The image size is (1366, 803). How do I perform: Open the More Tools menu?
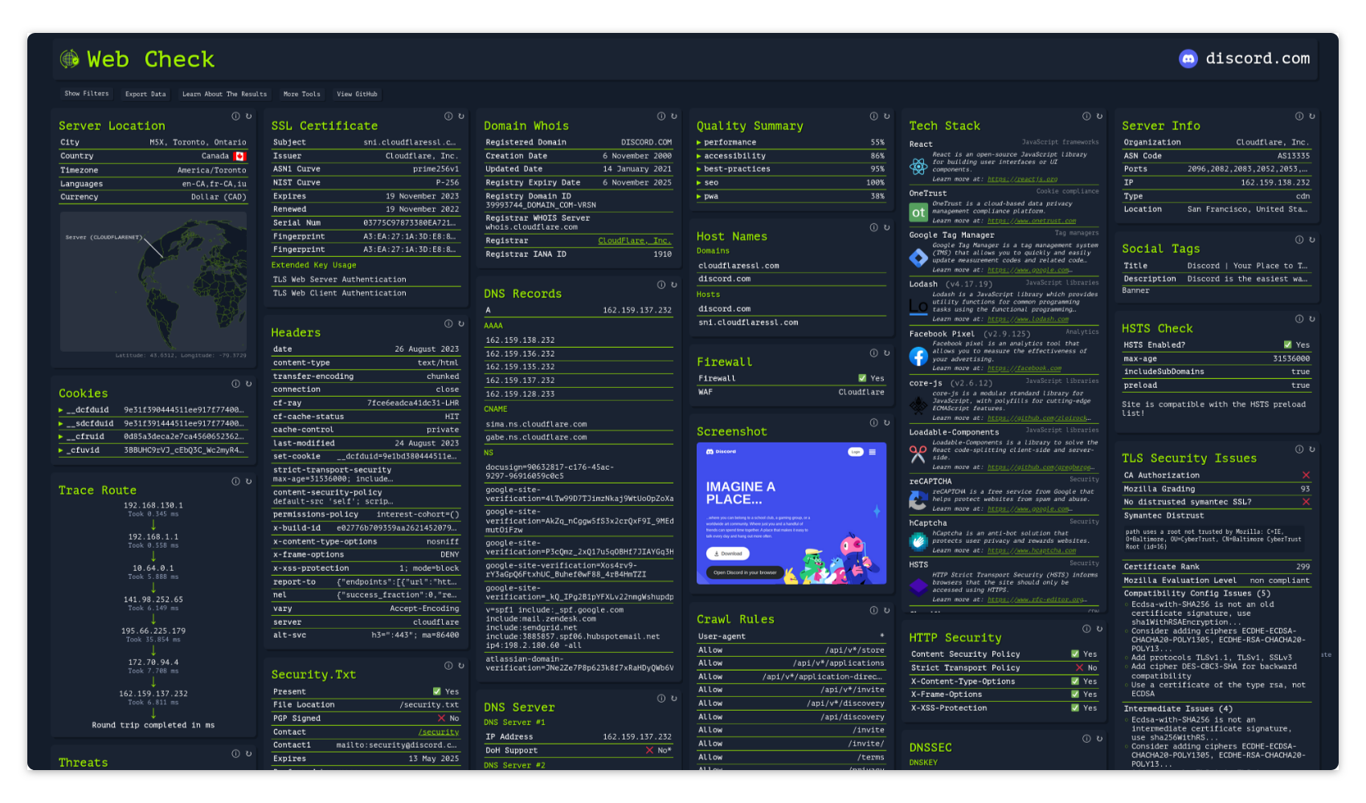pyautogui.click(x=301, y=94)
